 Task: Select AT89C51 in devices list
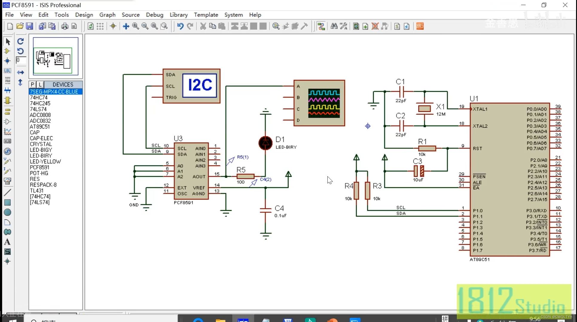(x=39, y=126)
